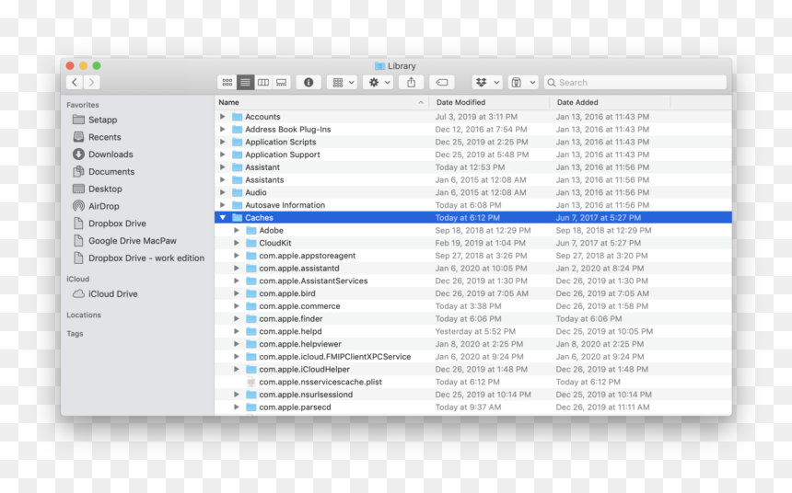Select the com.apple.appstoreagent folder
This screenshot has width=792, height=493.
pyautogui.click(x=473, y=256)
